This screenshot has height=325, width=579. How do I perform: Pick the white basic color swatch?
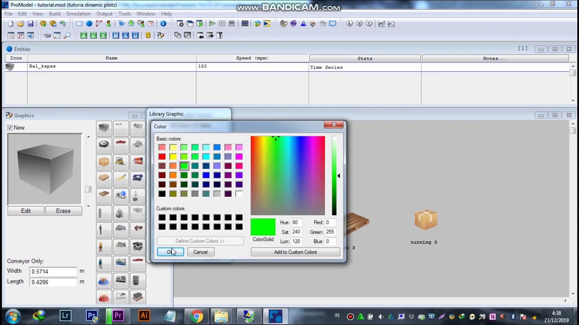coord(239,194)
